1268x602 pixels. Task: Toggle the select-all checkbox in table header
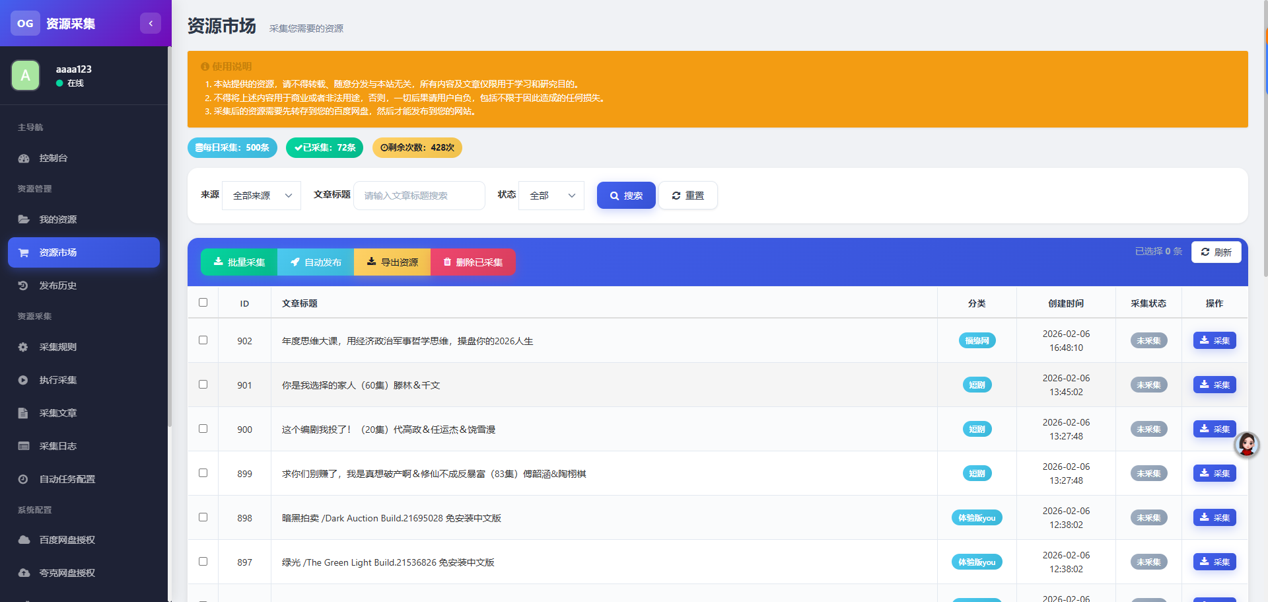point(203,303)
